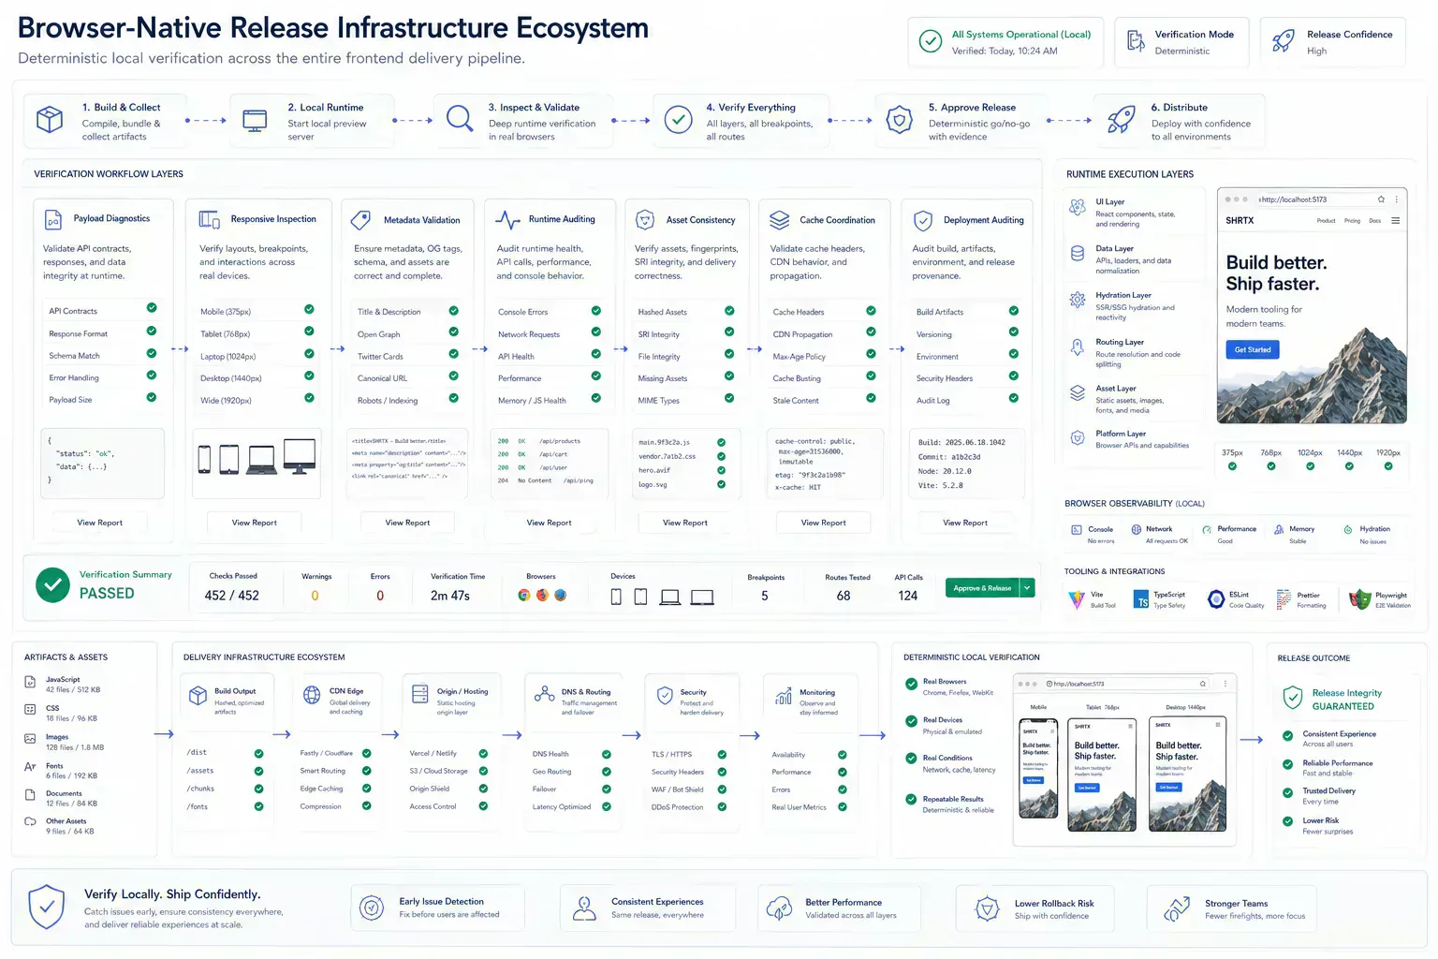Click the Get Started button in preview
Image resolution: width=1438 pixels, height=959 pixels.
[x=1252, y=349]
